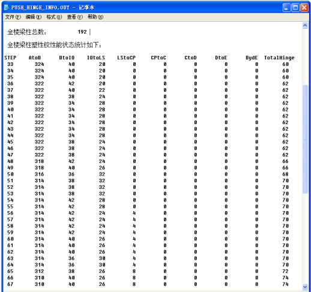Place cursor in the step 50 row
Image resolution: width=311 pixels, height=292 pixels.
(148, 174)
